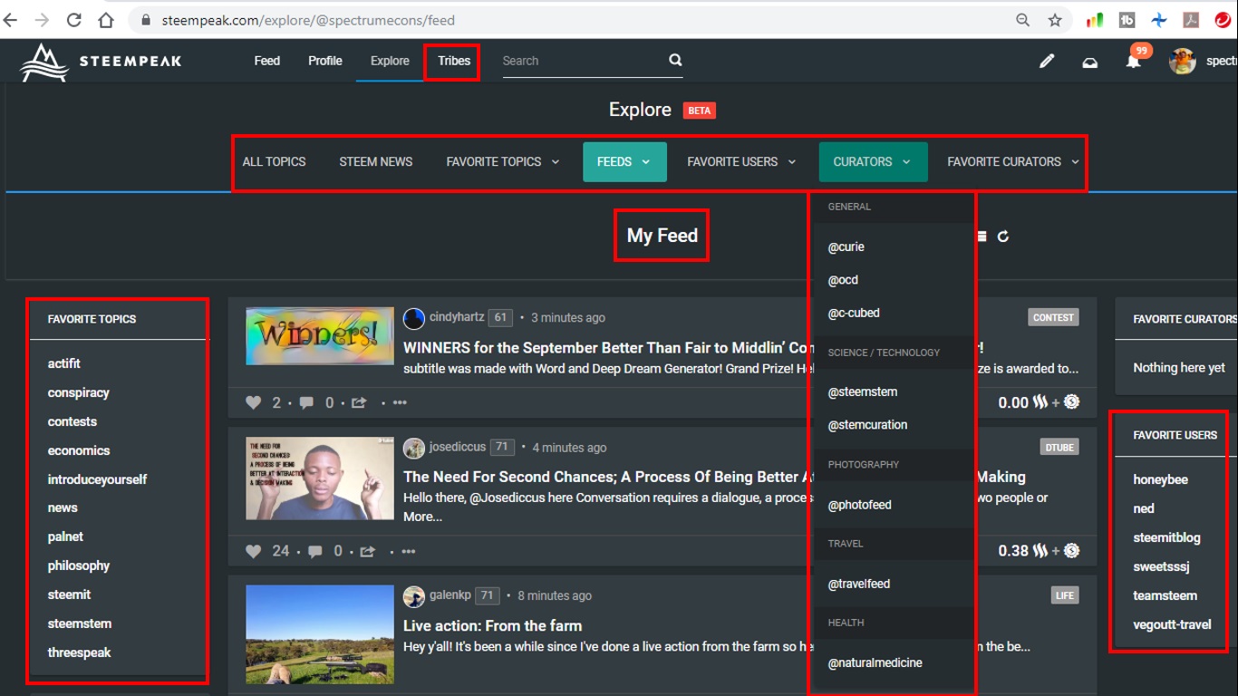Image resolution: width=1238 pixels, height=696 pixels.
Task: Open the actifit favorite topic
Action: coord(63,363)
